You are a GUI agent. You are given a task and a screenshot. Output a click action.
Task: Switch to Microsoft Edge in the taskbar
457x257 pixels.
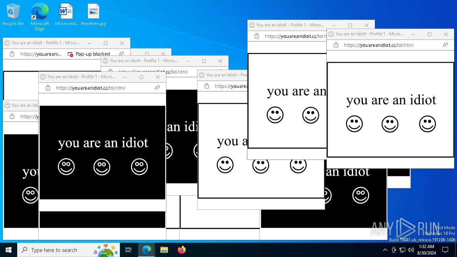tap(147, 250)
